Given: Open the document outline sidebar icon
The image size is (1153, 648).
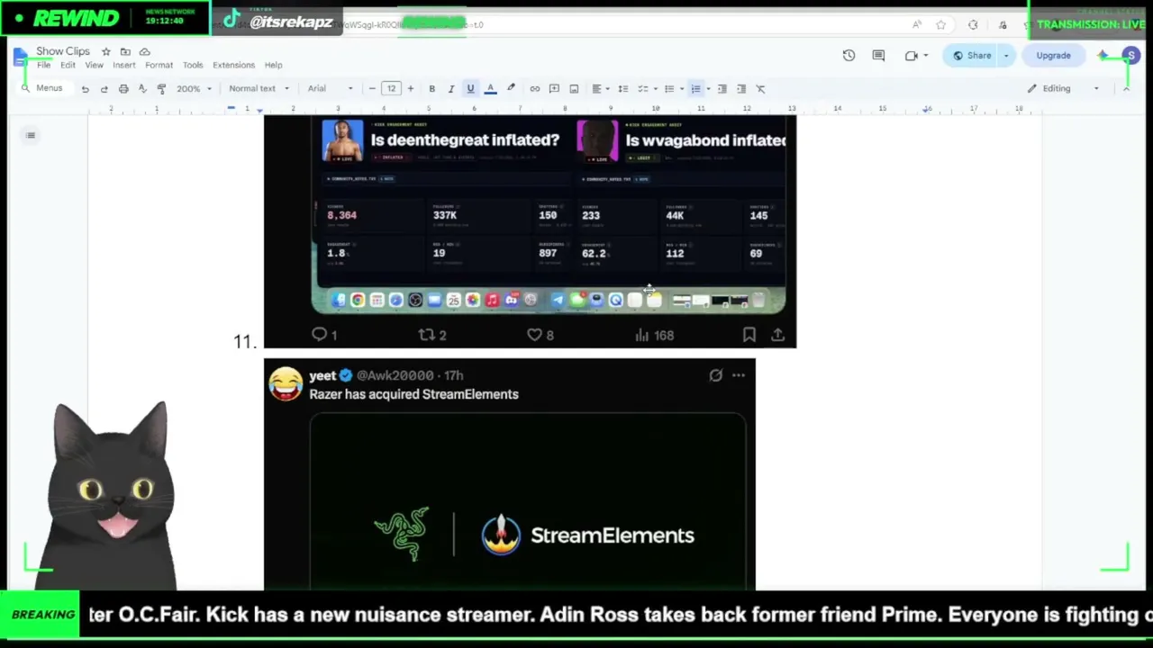Looking at the screenshot, I should coord(31,136).
